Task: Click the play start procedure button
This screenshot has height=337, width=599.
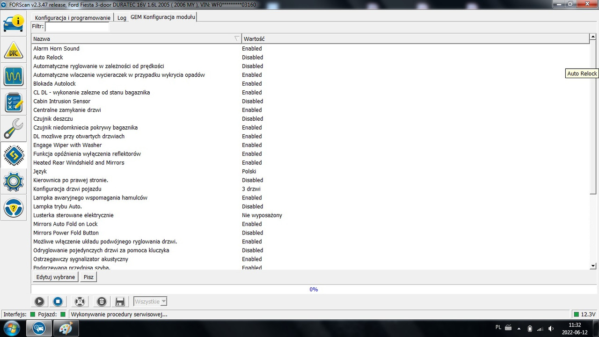Action: [39, 302]
